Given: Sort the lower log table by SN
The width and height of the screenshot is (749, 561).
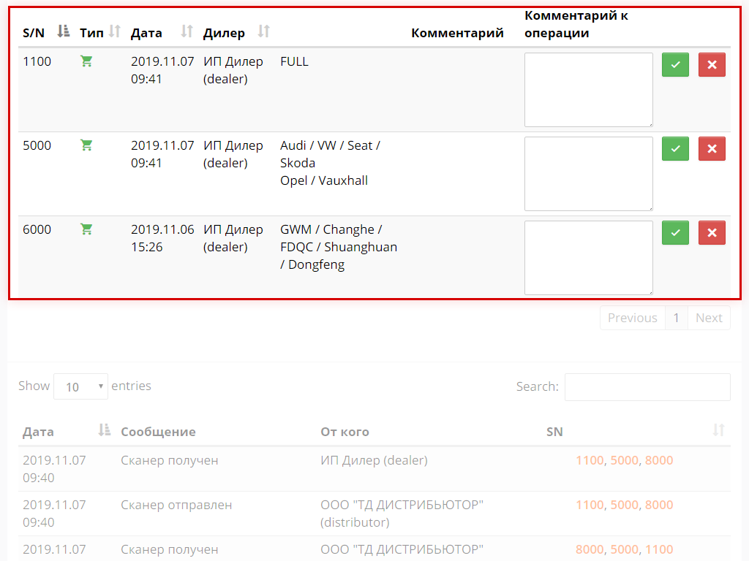Looking at the screenshot, I should tap(718, 431).
